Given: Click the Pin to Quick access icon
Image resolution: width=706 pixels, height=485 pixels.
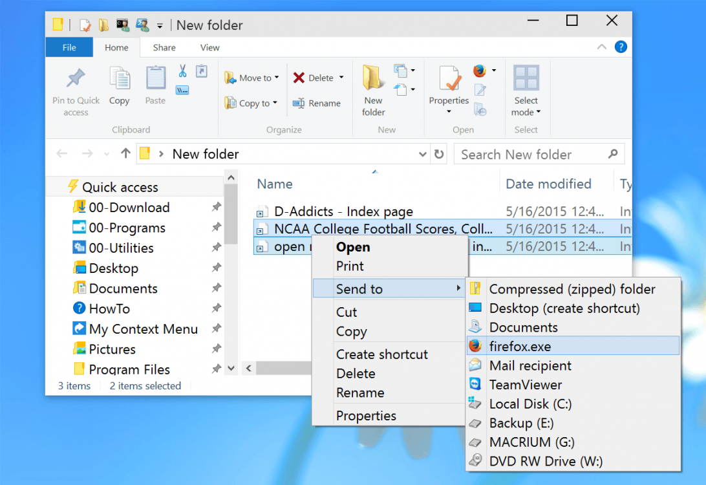Looking at the screenshot, I should 76,78.
